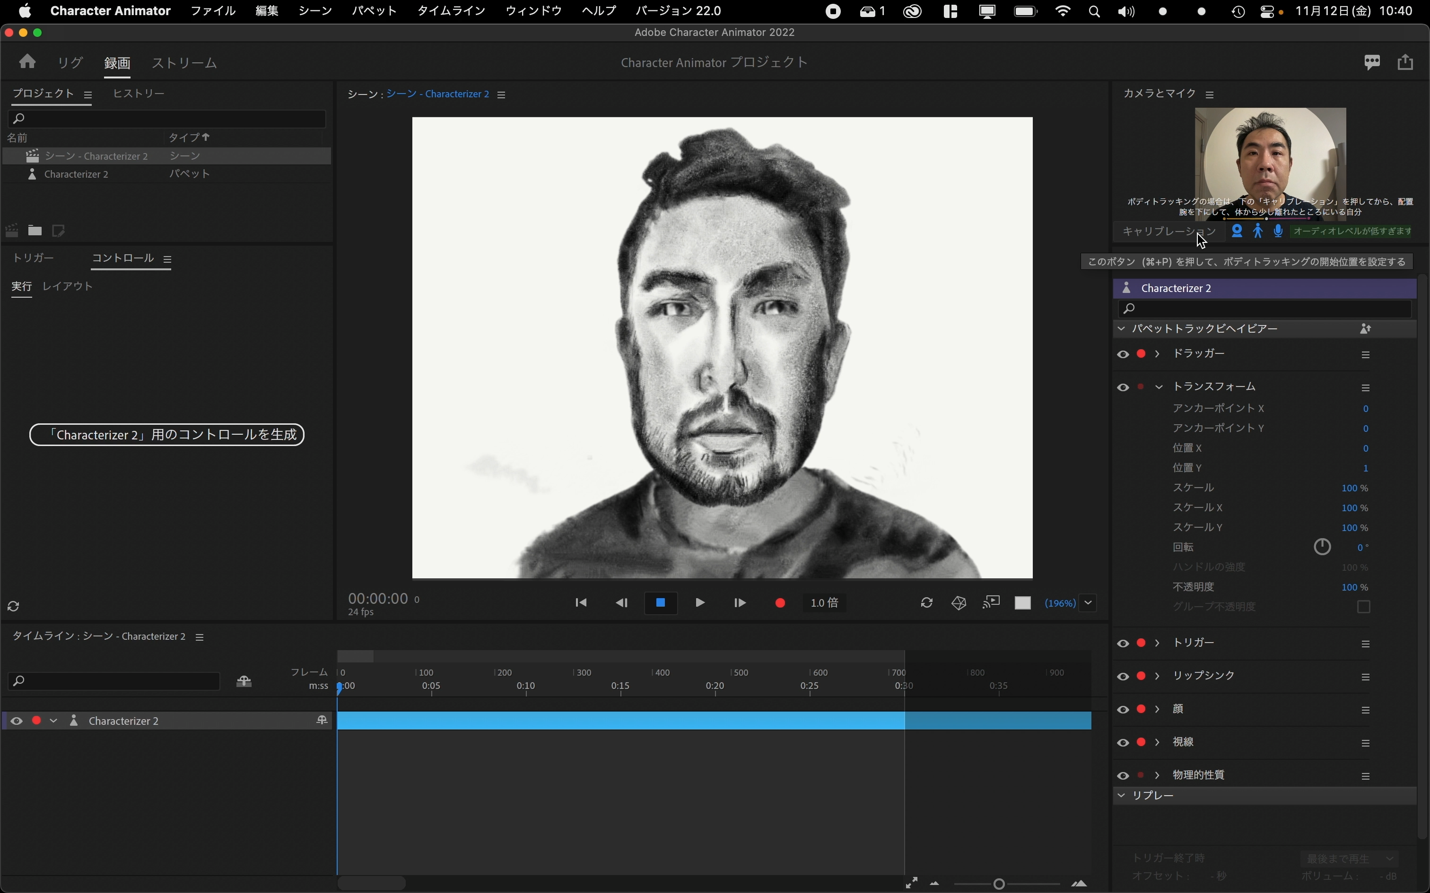Click the project panel search field
The image size is (1430, 893).
(166, 119)
